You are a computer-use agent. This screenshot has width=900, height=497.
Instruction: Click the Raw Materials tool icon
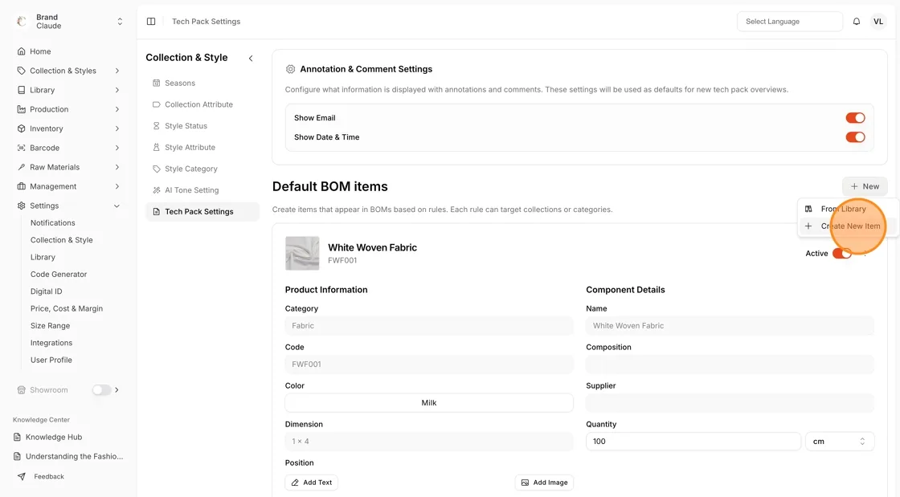click(x=21, y=167)
